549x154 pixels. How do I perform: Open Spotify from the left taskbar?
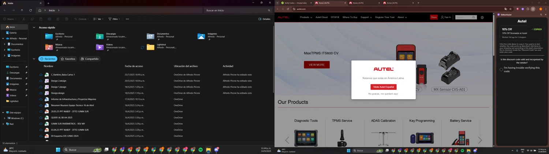pyautogui.click(x=201, y=150)
